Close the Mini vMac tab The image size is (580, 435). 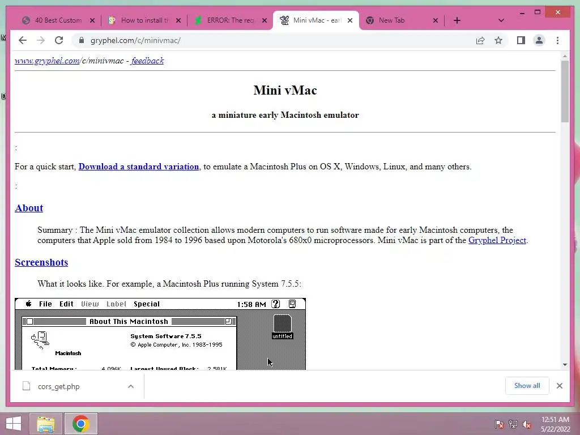click(x=350, y=20)
